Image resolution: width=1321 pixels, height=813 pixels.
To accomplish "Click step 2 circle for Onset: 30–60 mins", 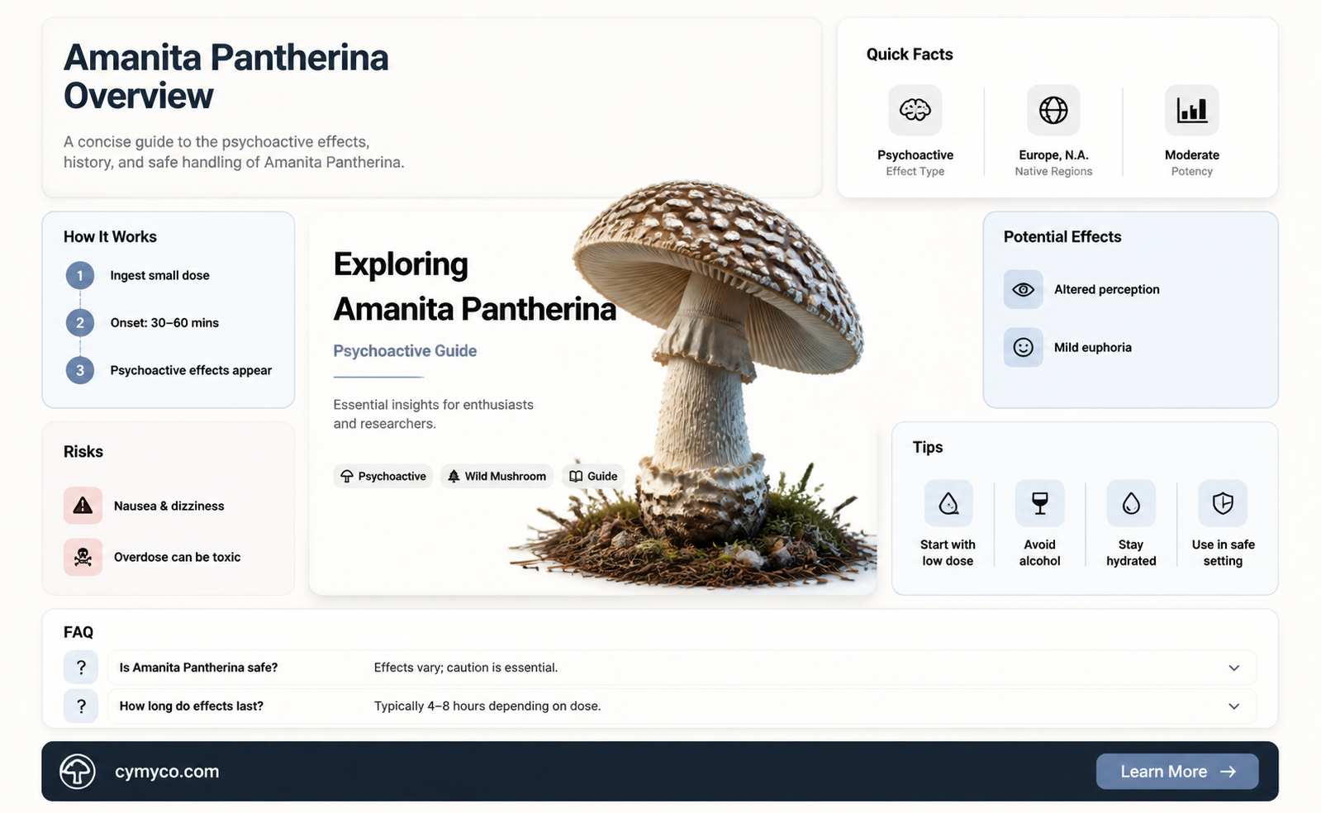I will (80, 322).
